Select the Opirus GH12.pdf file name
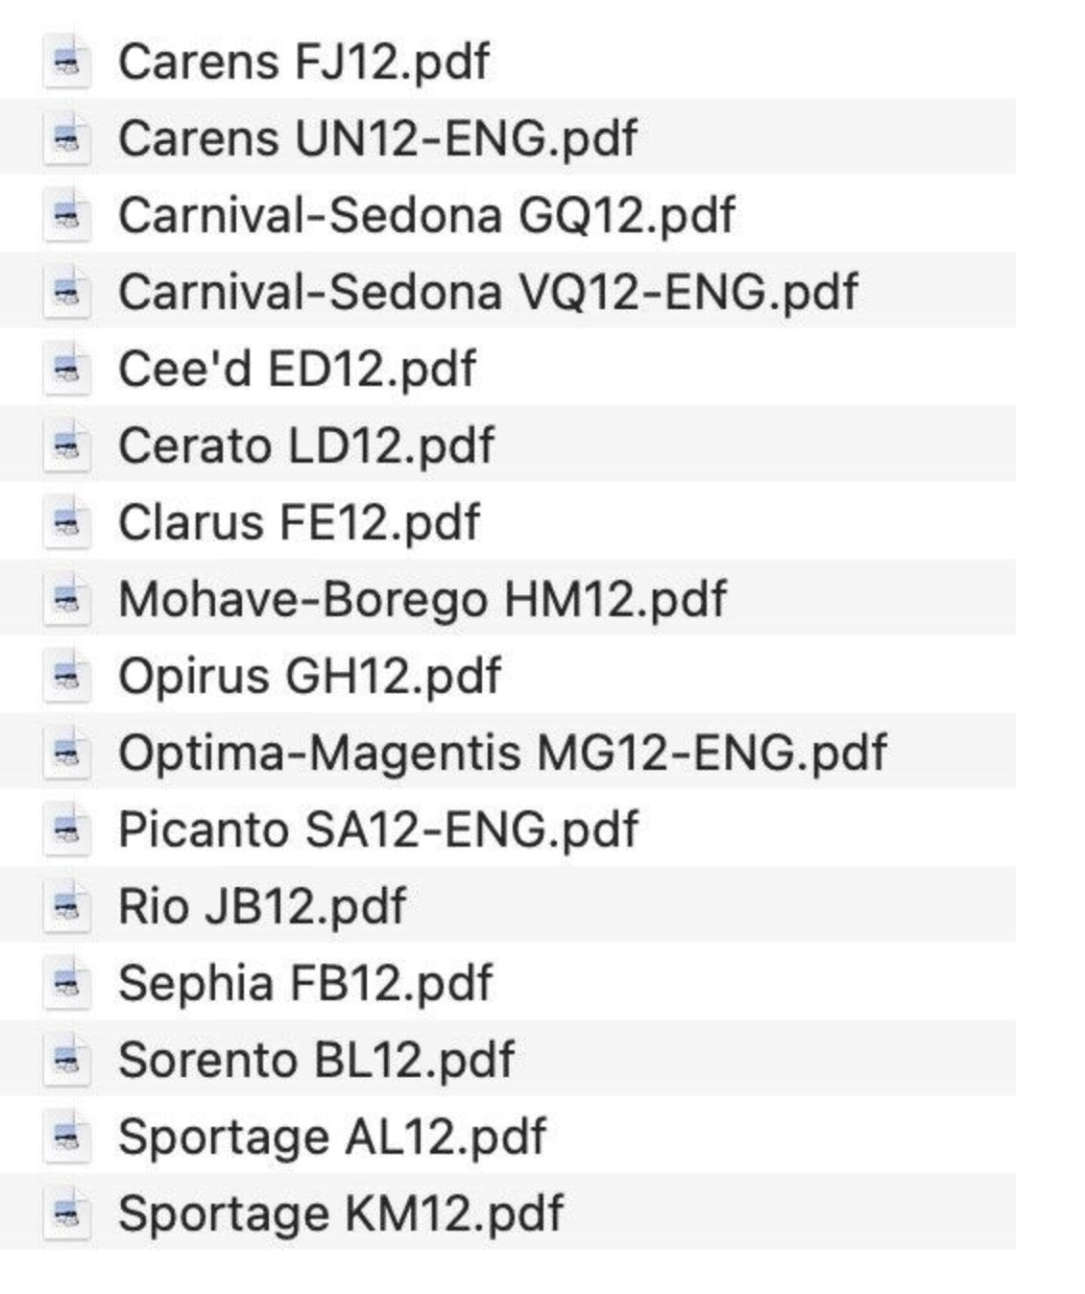The image size is (1085, 1294). click(x=309, y=676)
